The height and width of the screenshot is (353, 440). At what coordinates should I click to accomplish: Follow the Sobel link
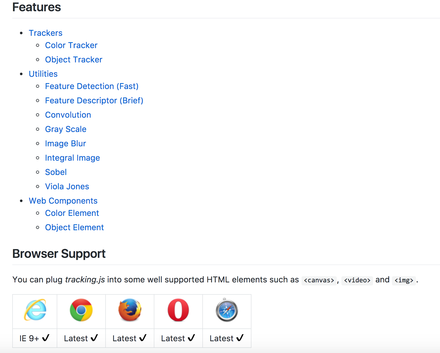(56, 172)
